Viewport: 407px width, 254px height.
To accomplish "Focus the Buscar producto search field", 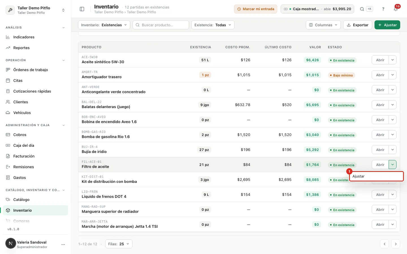I will coord(161,25).
